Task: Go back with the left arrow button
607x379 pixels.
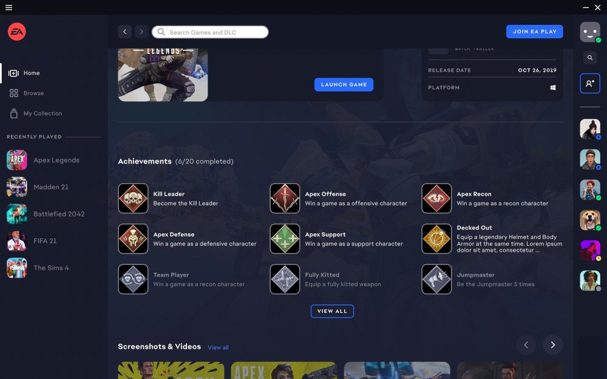Action: point(124,32)
